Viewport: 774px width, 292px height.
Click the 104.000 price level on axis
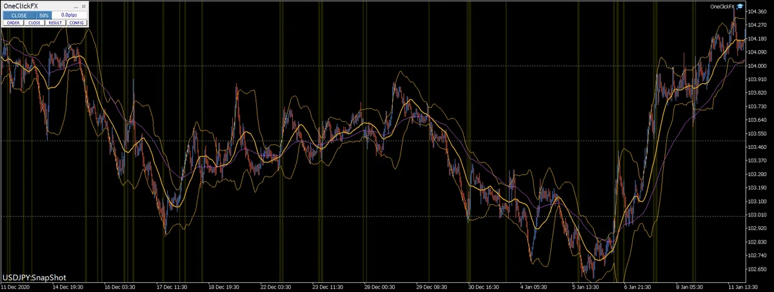757,66
